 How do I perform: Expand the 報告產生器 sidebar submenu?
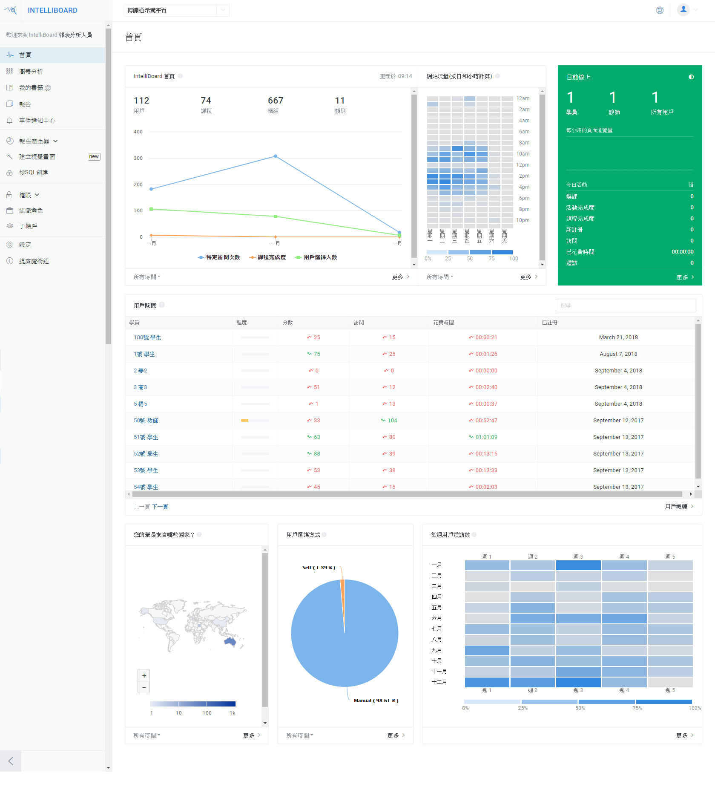pyautogui.click(x=38, y=141)
